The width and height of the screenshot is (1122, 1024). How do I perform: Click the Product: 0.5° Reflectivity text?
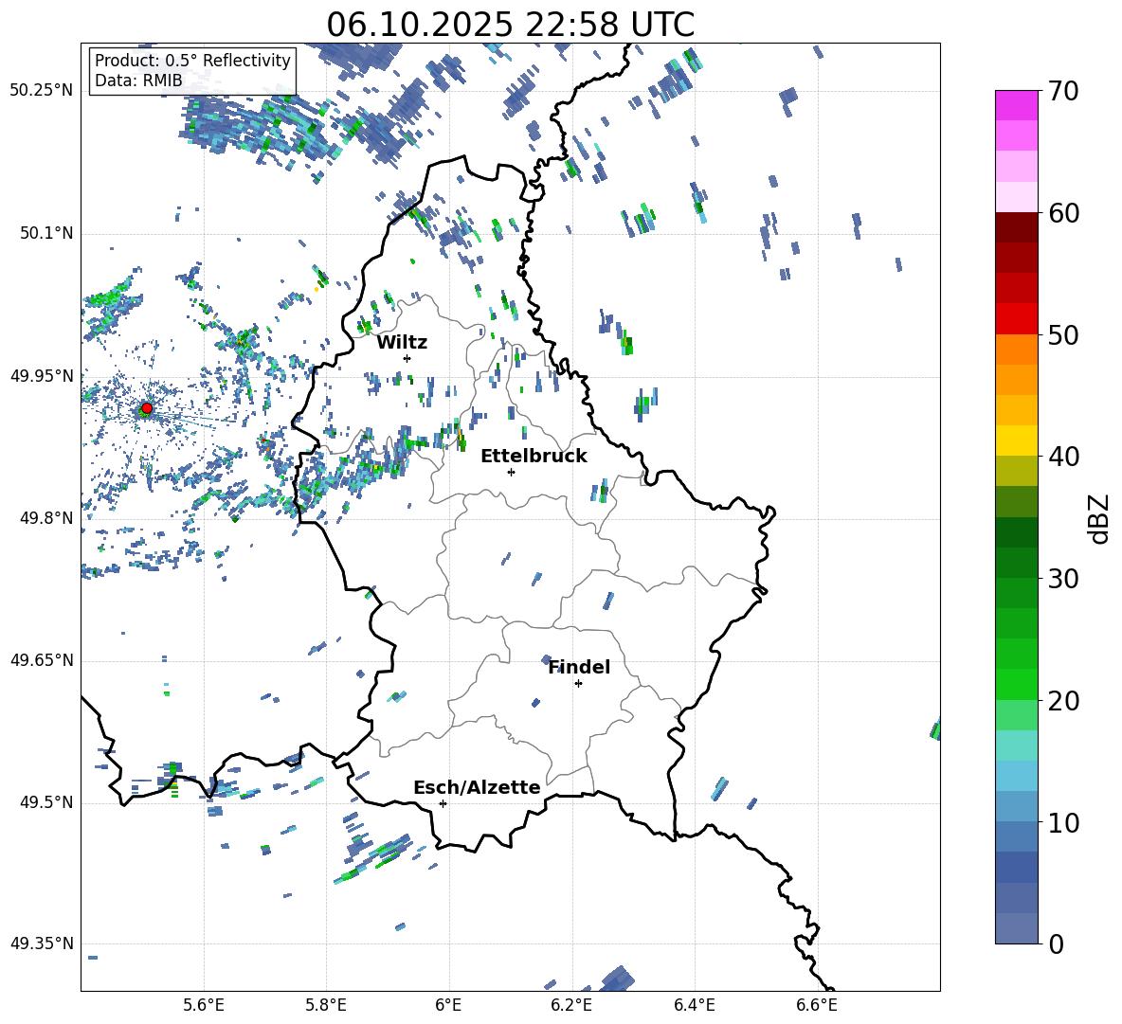pyautogui.click(x=192, y=60)
